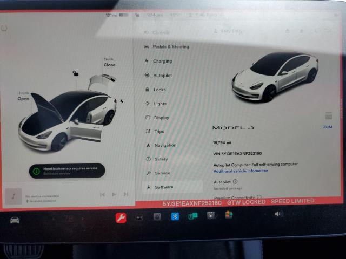Show Premium Connectivity info icon

coord(259,196)
